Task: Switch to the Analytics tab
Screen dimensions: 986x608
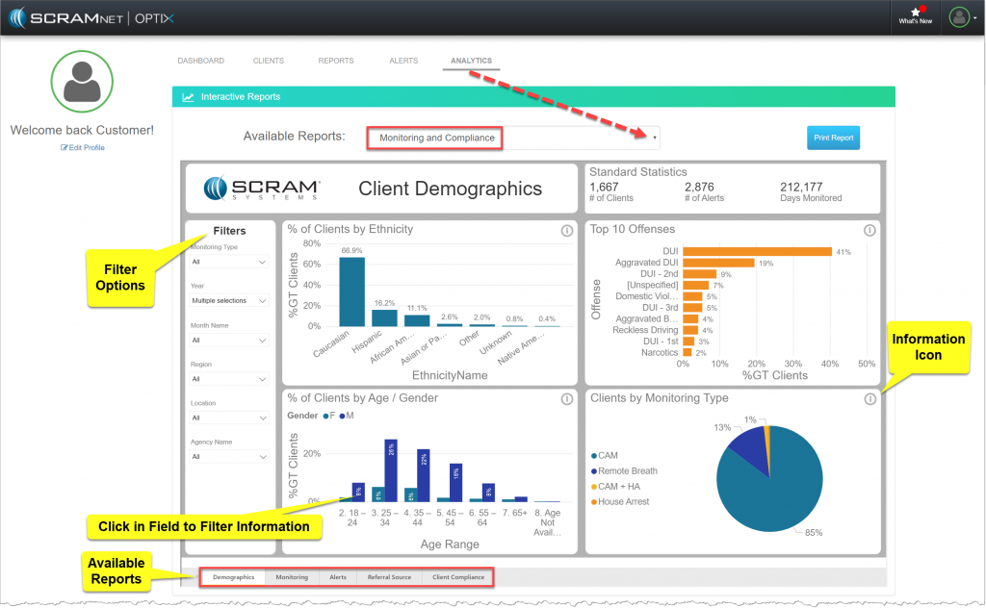Action: click(471, 60)
